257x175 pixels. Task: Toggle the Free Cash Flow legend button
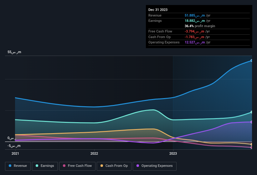point(77,166)
